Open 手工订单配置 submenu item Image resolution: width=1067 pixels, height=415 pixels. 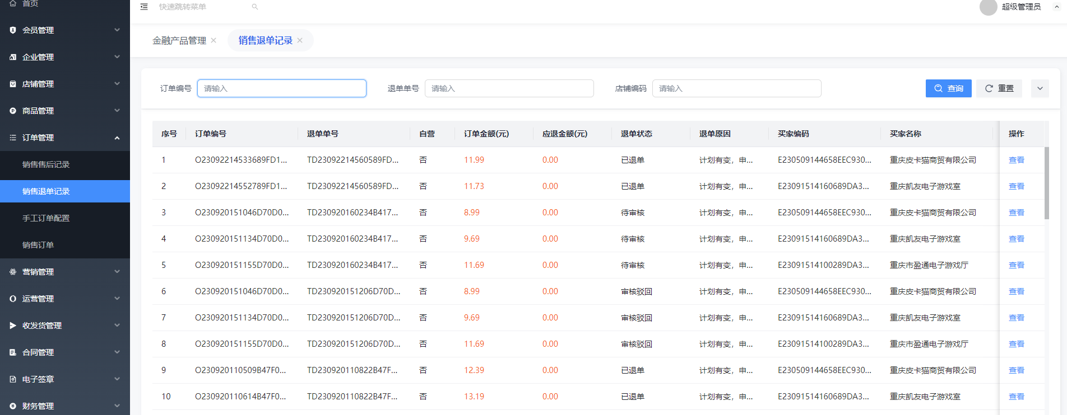click(65, 218)
